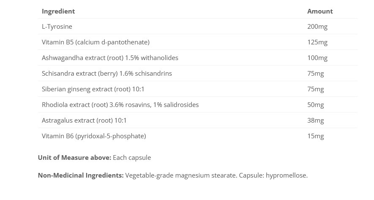Screen dimensions: 374x200
Task: Click the 100mg amount value
Action: [317, 58]
